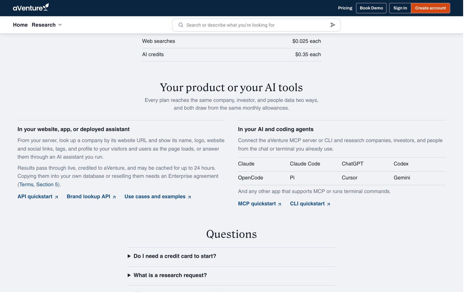The width and height of the screenshot is (467, 292).
Task: Click the 'AI credits' row label
Action: [x=153, y=54]
